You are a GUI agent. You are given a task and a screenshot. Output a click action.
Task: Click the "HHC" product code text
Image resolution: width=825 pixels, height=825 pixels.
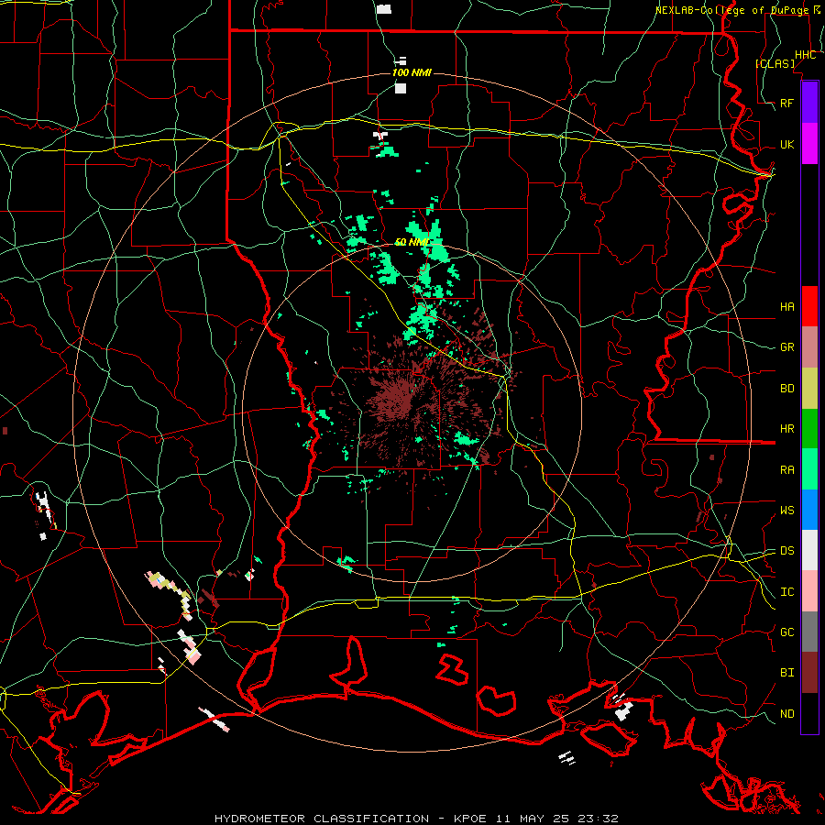[805, 55]
